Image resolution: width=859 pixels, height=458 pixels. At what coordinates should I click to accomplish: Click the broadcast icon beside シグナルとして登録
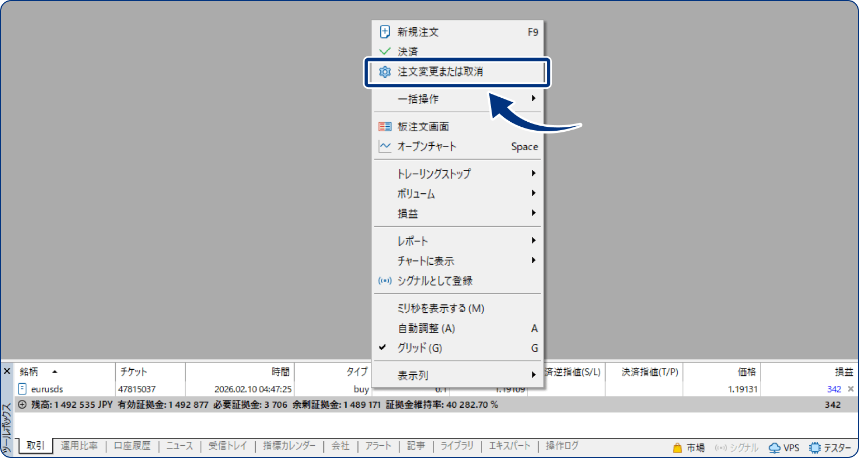point(385,281)
